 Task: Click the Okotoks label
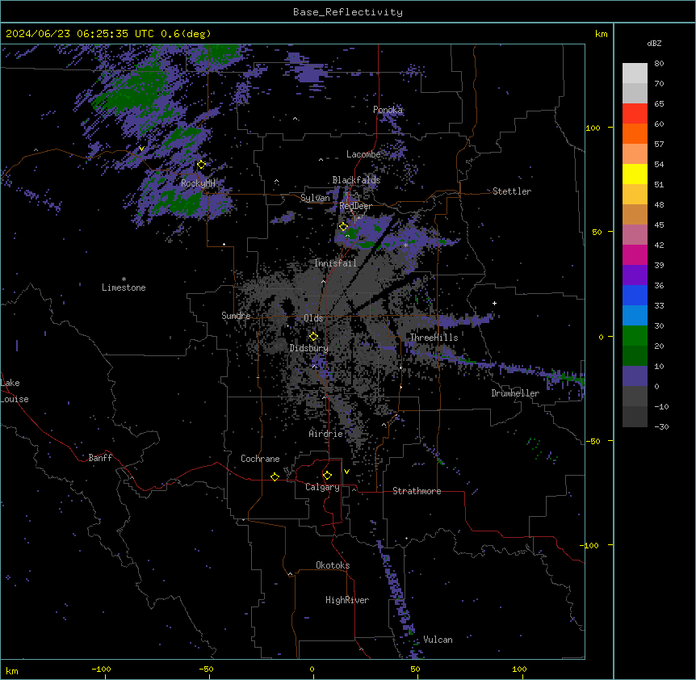click(333, 565)
